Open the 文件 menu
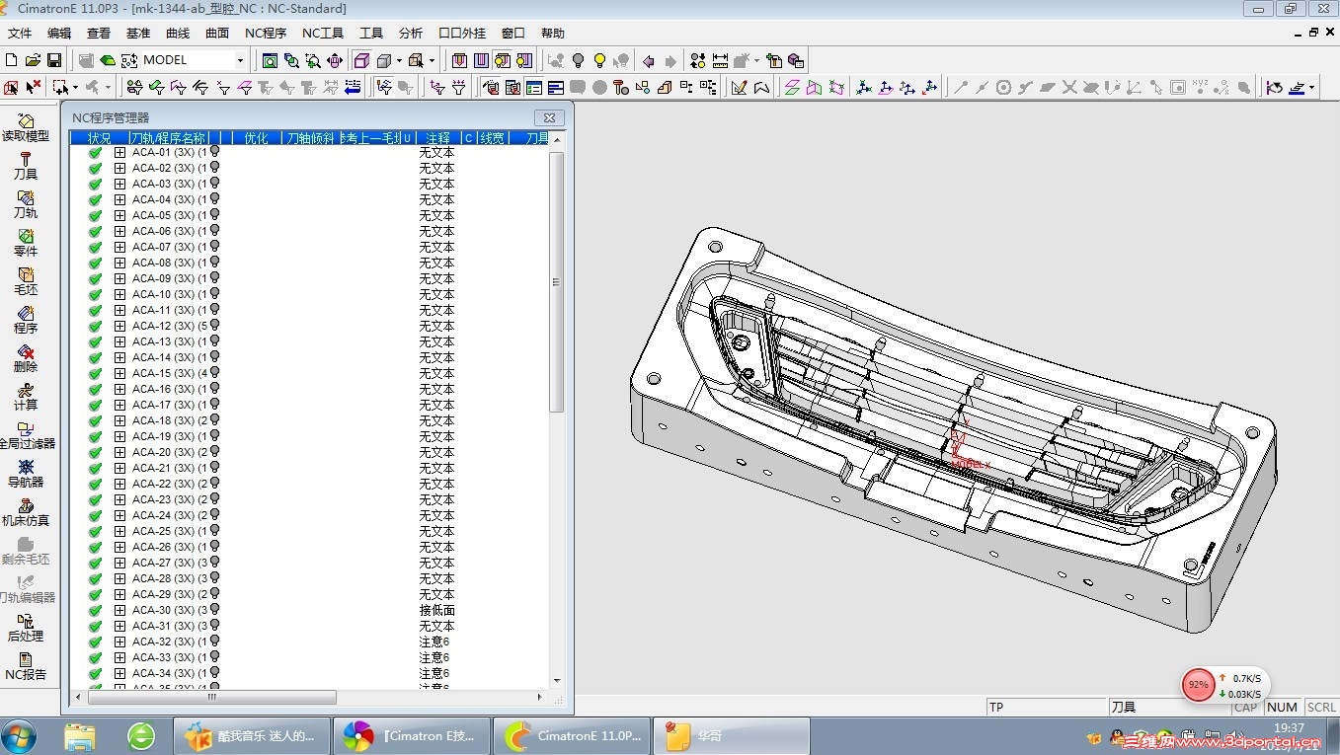 pyautogui.click(x=20, y=34)
